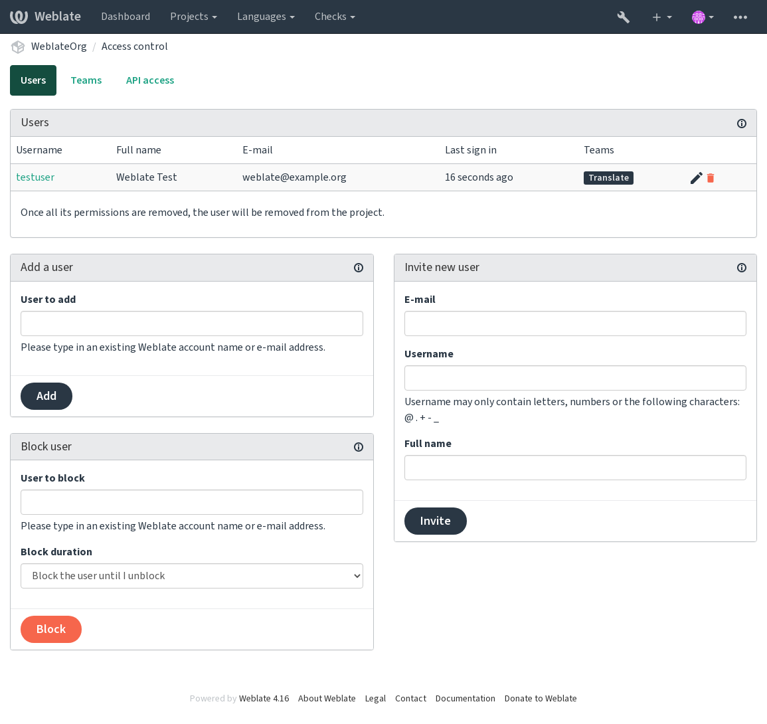Screen dimensions: 767x724
Task: Click the Access control breadcrumb
Action: pos(135,46)
